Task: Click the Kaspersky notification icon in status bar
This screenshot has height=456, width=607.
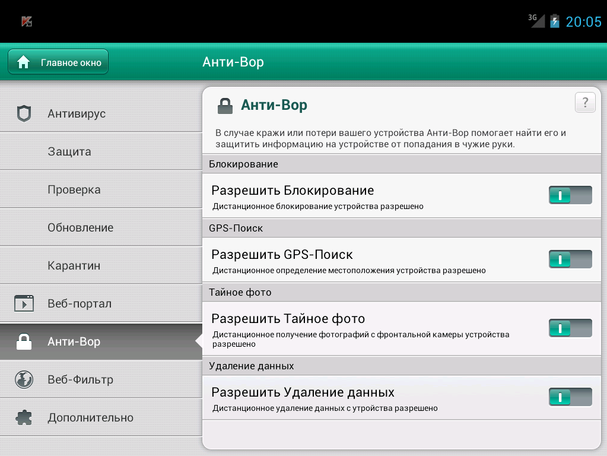Action: [26, 21]
